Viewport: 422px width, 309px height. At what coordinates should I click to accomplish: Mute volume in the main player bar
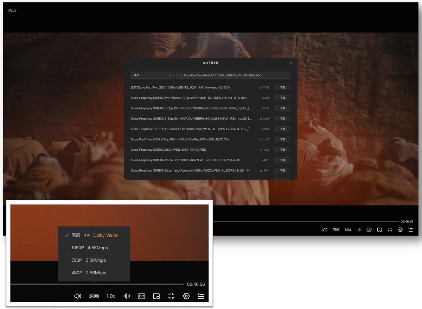tap(325, 230)
